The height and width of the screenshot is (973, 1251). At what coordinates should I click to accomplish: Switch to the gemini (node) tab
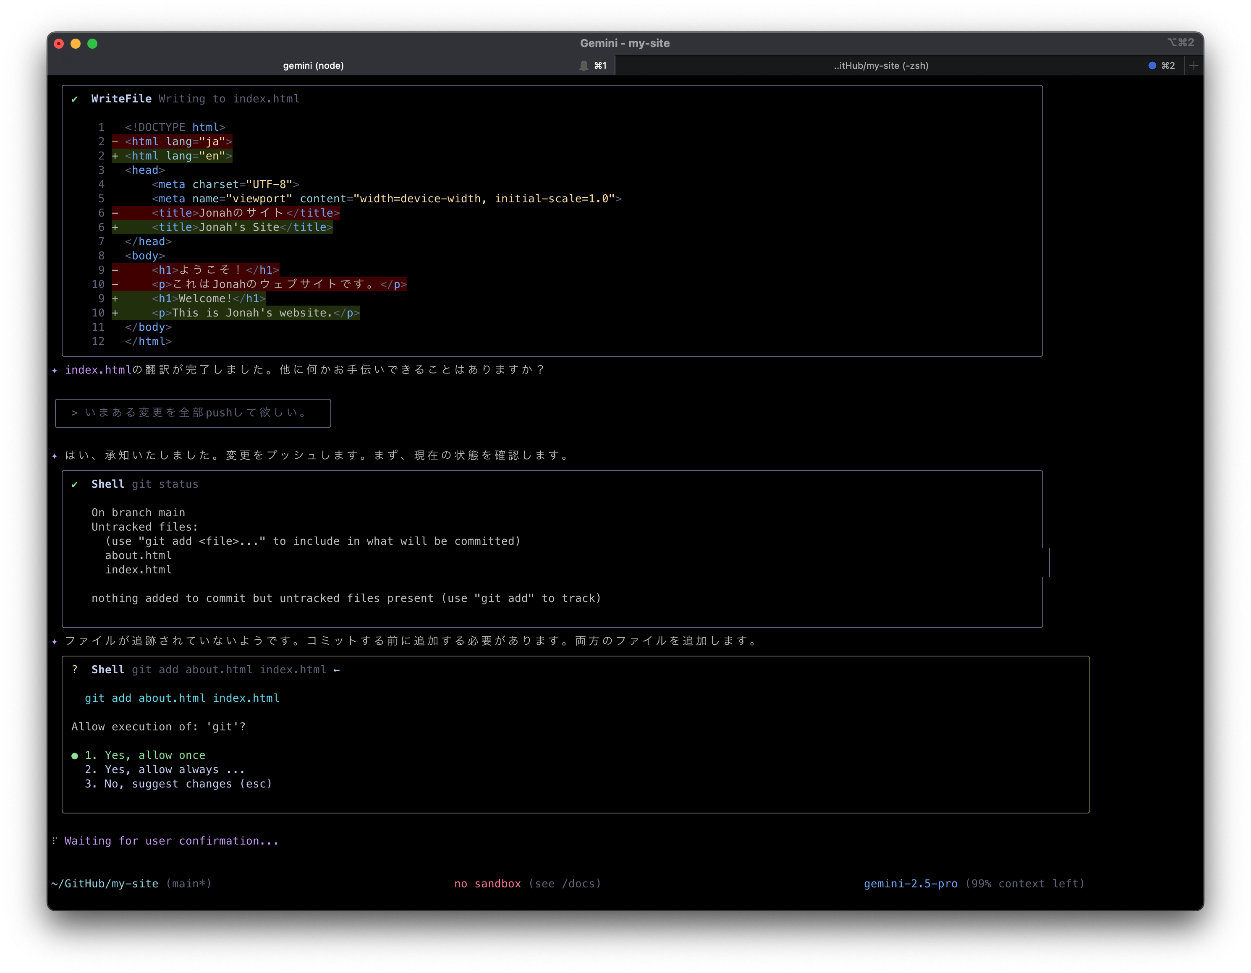pos(313,66)
